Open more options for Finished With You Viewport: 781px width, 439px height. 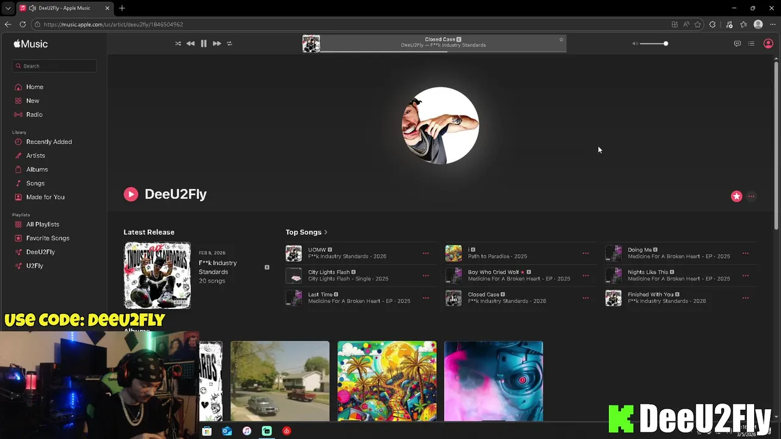(746, 298)
